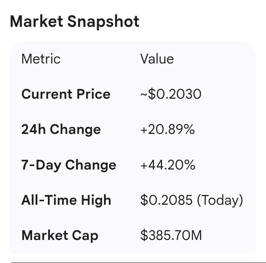This screenshot has width=266, height=263.
Task: Click the word "Snapshot" in the heading
Action: coord(103,22)
